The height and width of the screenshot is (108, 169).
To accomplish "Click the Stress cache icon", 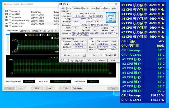I will (x=6, y=17).
